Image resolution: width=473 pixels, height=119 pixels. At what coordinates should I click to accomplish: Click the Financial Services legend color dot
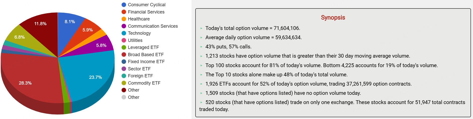click(x=124, y=12)
